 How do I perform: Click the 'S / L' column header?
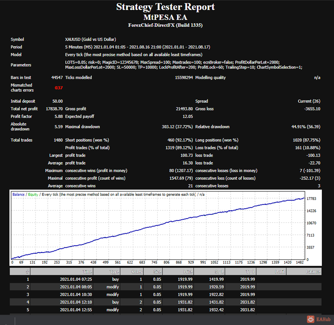click(210, 272)
